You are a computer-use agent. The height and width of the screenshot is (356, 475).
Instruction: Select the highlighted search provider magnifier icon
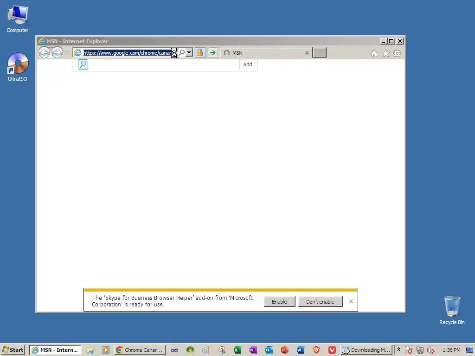(x=83, y=64)
